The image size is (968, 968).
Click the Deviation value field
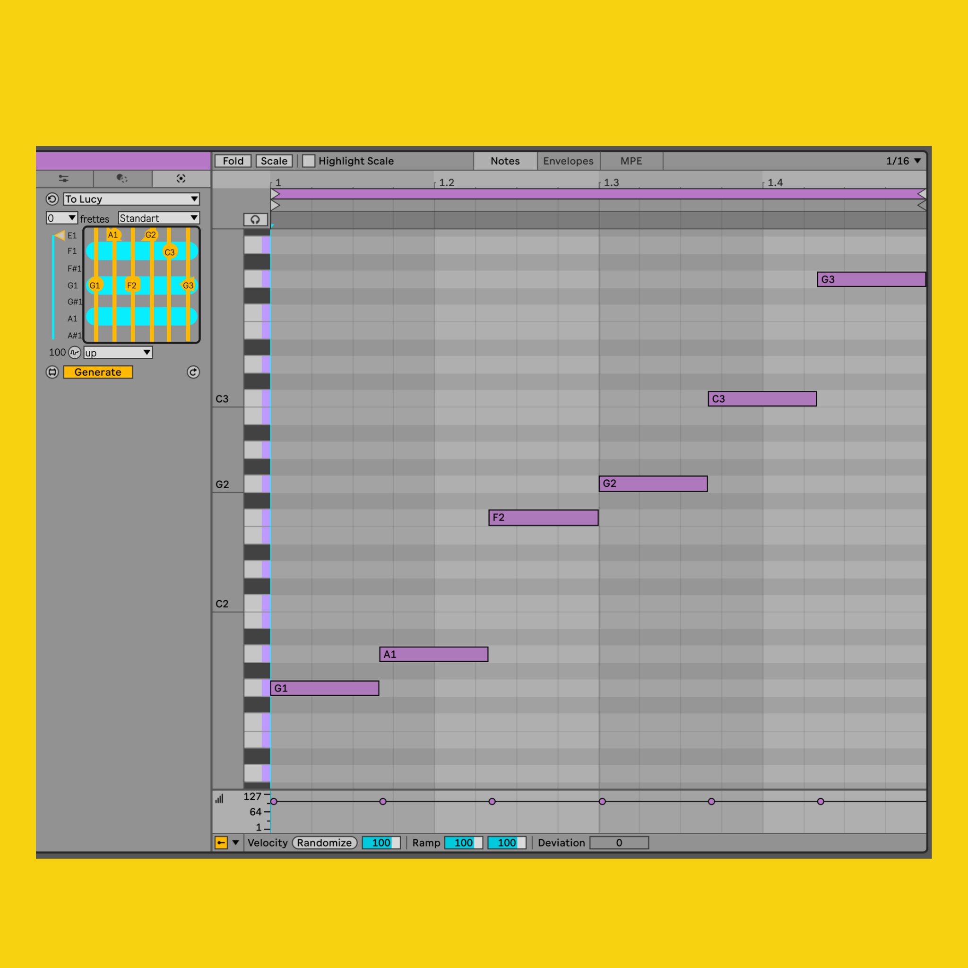(619, 843)
